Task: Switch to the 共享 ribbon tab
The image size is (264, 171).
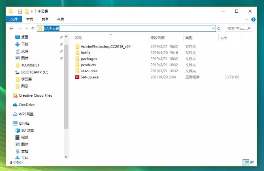Action: pyautogui.click(x=45, y=19)
